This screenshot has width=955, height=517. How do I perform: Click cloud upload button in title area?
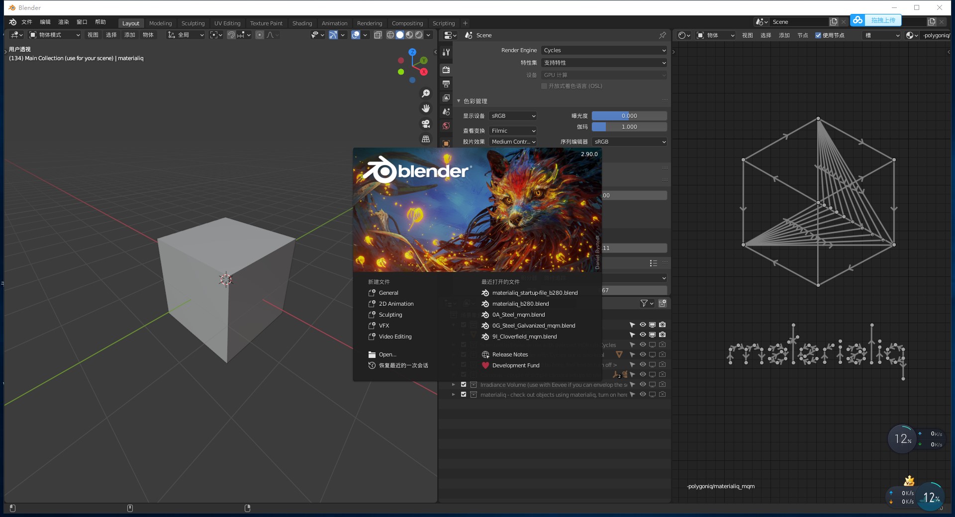tap(875, 20)
